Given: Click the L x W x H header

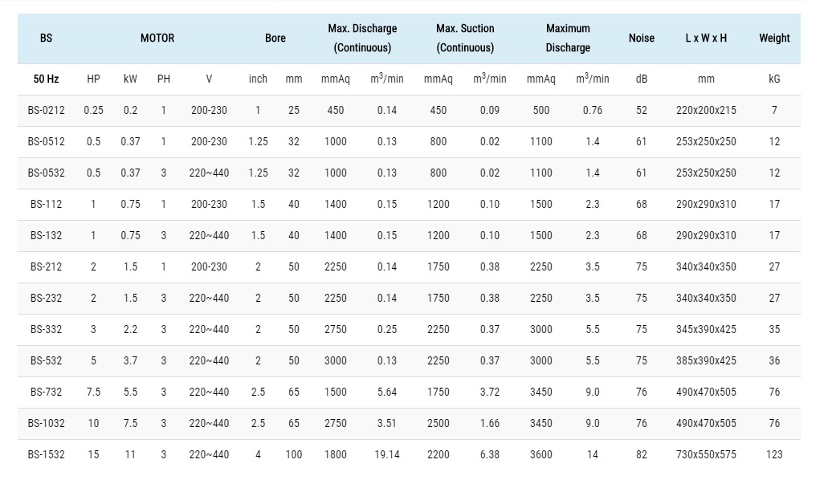Looking at the screenshot, I should pos(706,38).
